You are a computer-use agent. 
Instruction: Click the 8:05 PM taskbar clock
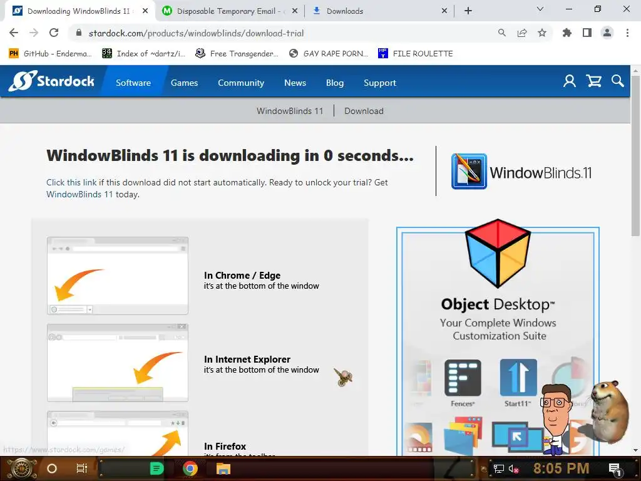coord(561,468)
